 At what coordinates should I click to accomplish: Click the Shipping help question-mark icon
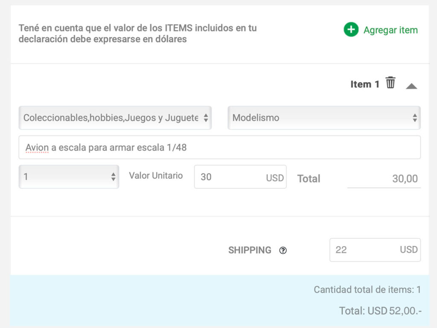point(283,250)
